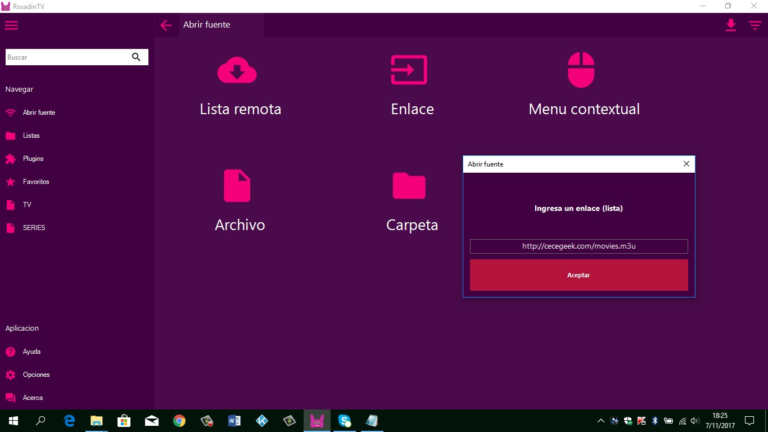Image resolution: width=768 pixels, height=432 pixels.
Task: Click the Lista remota cloud icon
Action: coord(237,70)
